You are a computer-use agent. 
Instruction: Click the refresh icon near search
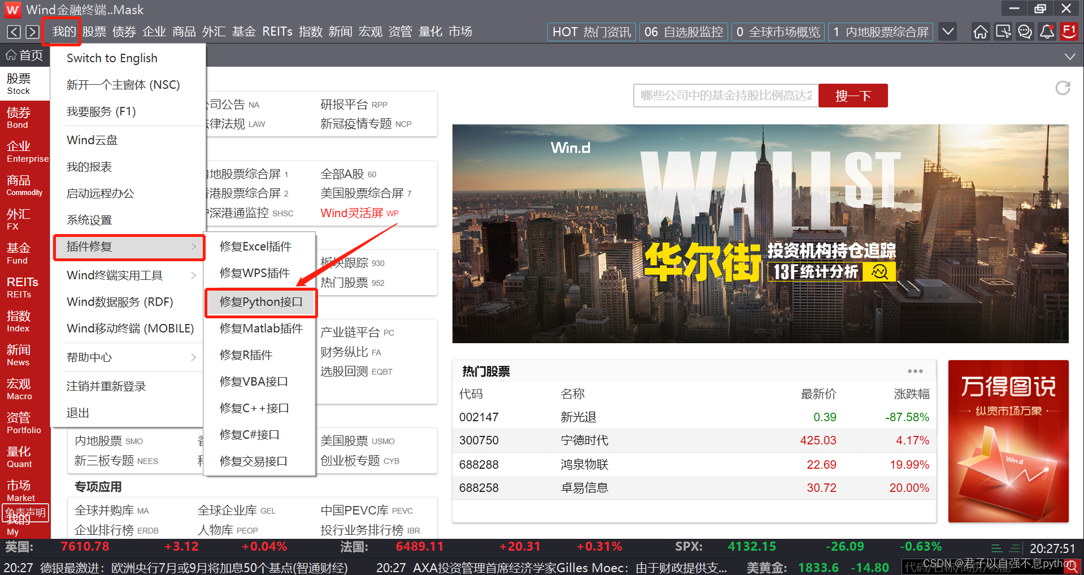click(1063, 88)
